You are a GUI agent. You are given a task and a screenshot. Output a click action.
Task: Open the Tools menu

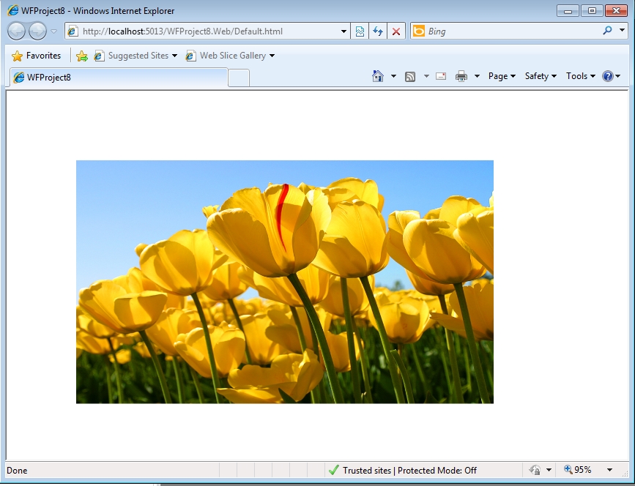coord(581,76)
